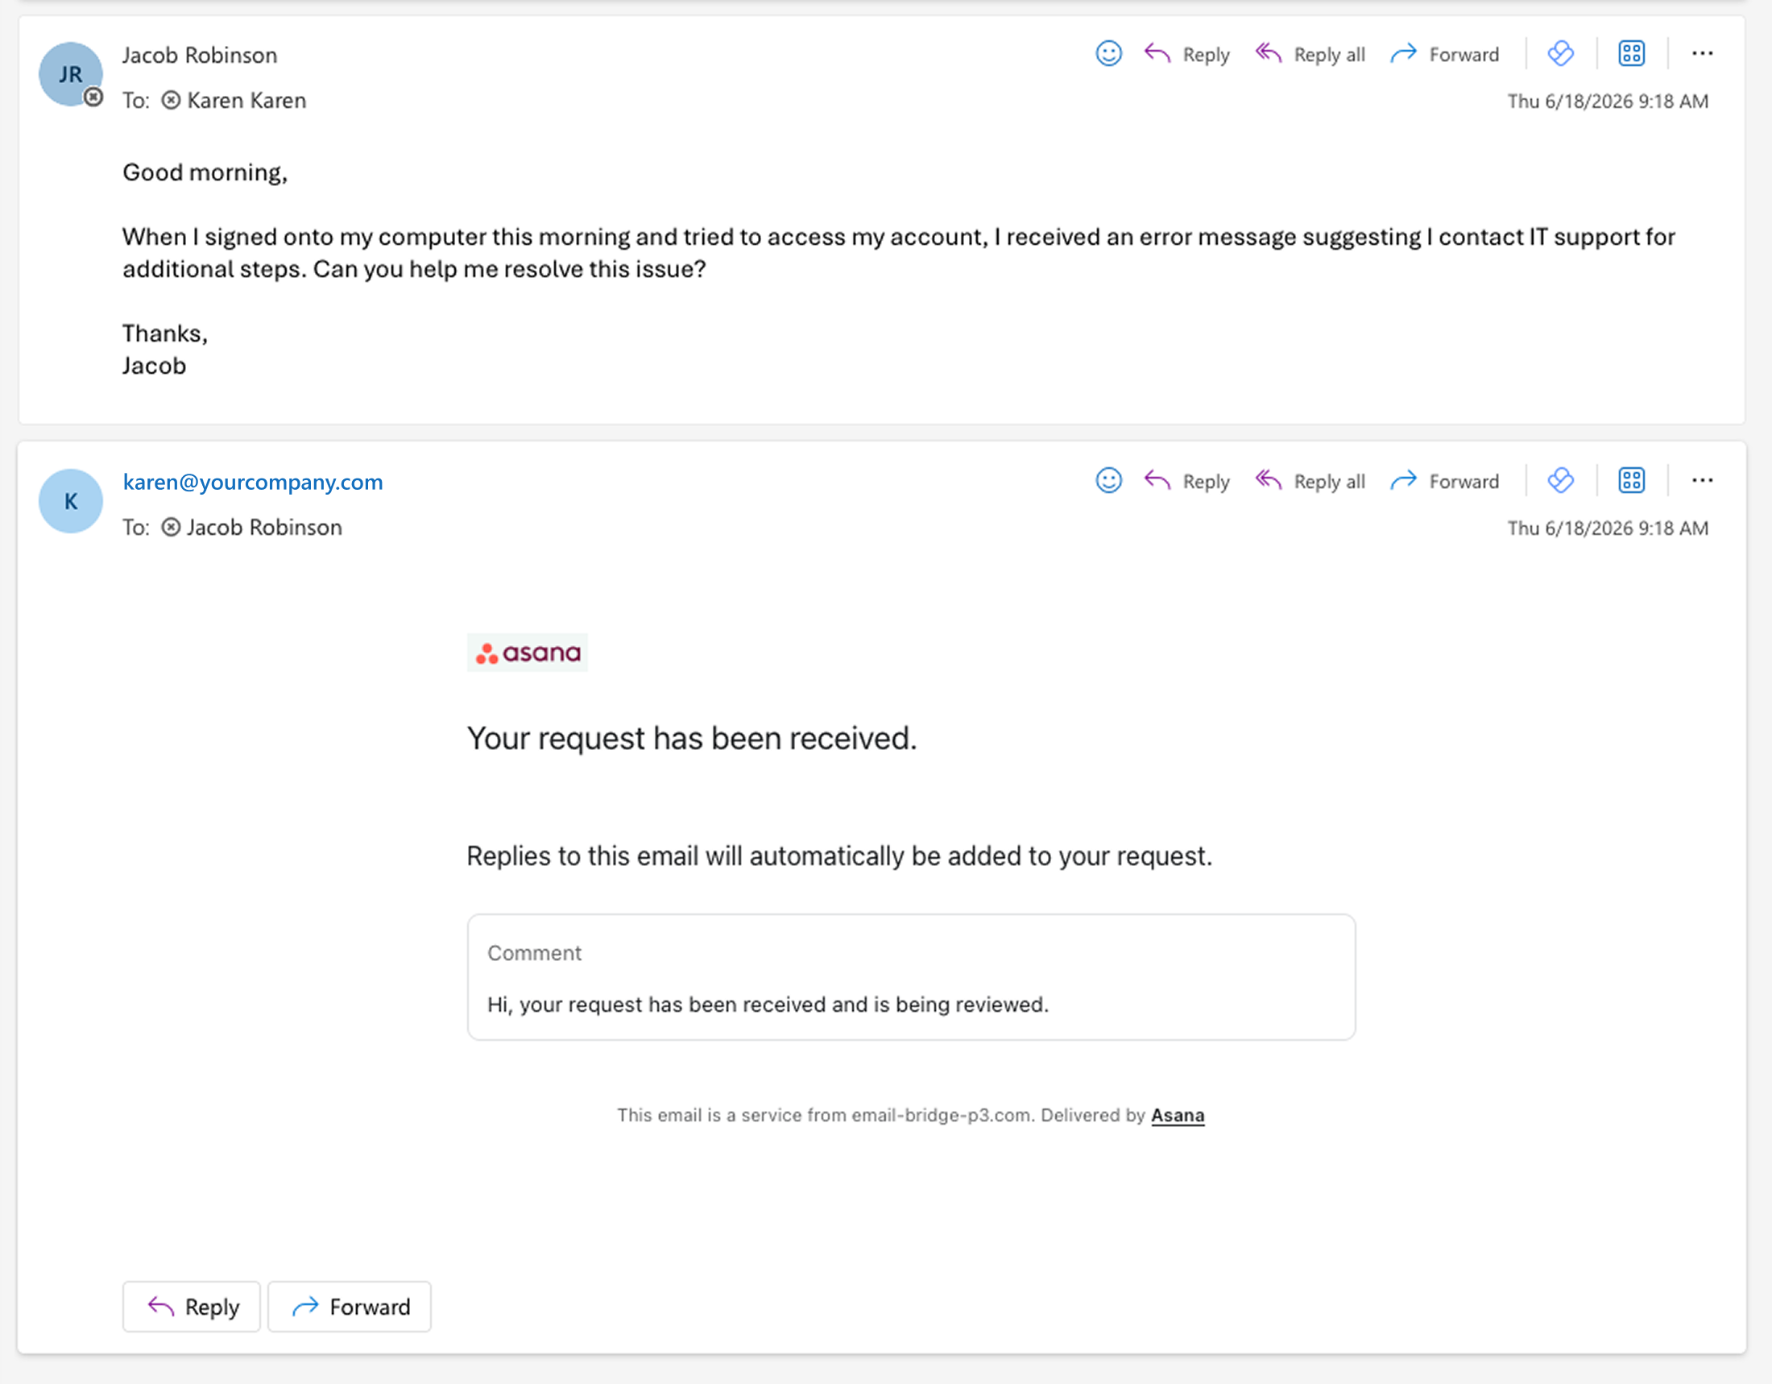Click the bottom Reply button
1772x1384 pixels.
(192, 1306)
